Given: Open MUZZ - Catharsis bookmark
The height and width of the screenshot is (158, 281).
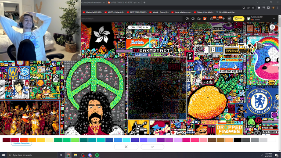Looking at the screenshot, I should (x=114, y=12).
